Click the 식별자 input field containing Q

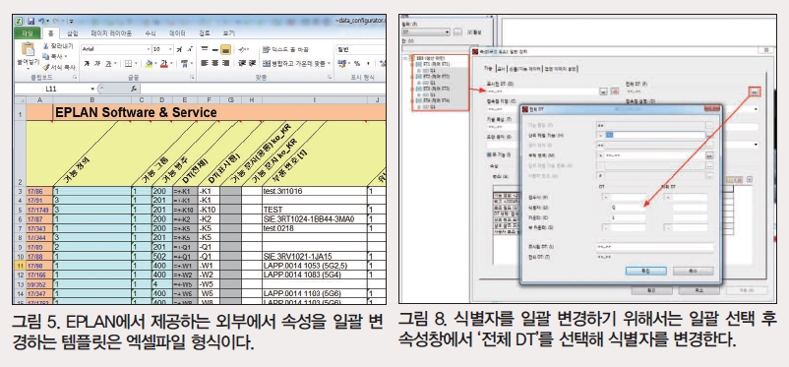[628, 208]
